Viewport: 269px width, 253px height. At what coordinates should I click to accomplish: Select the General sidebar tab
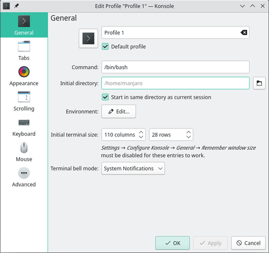24,25
